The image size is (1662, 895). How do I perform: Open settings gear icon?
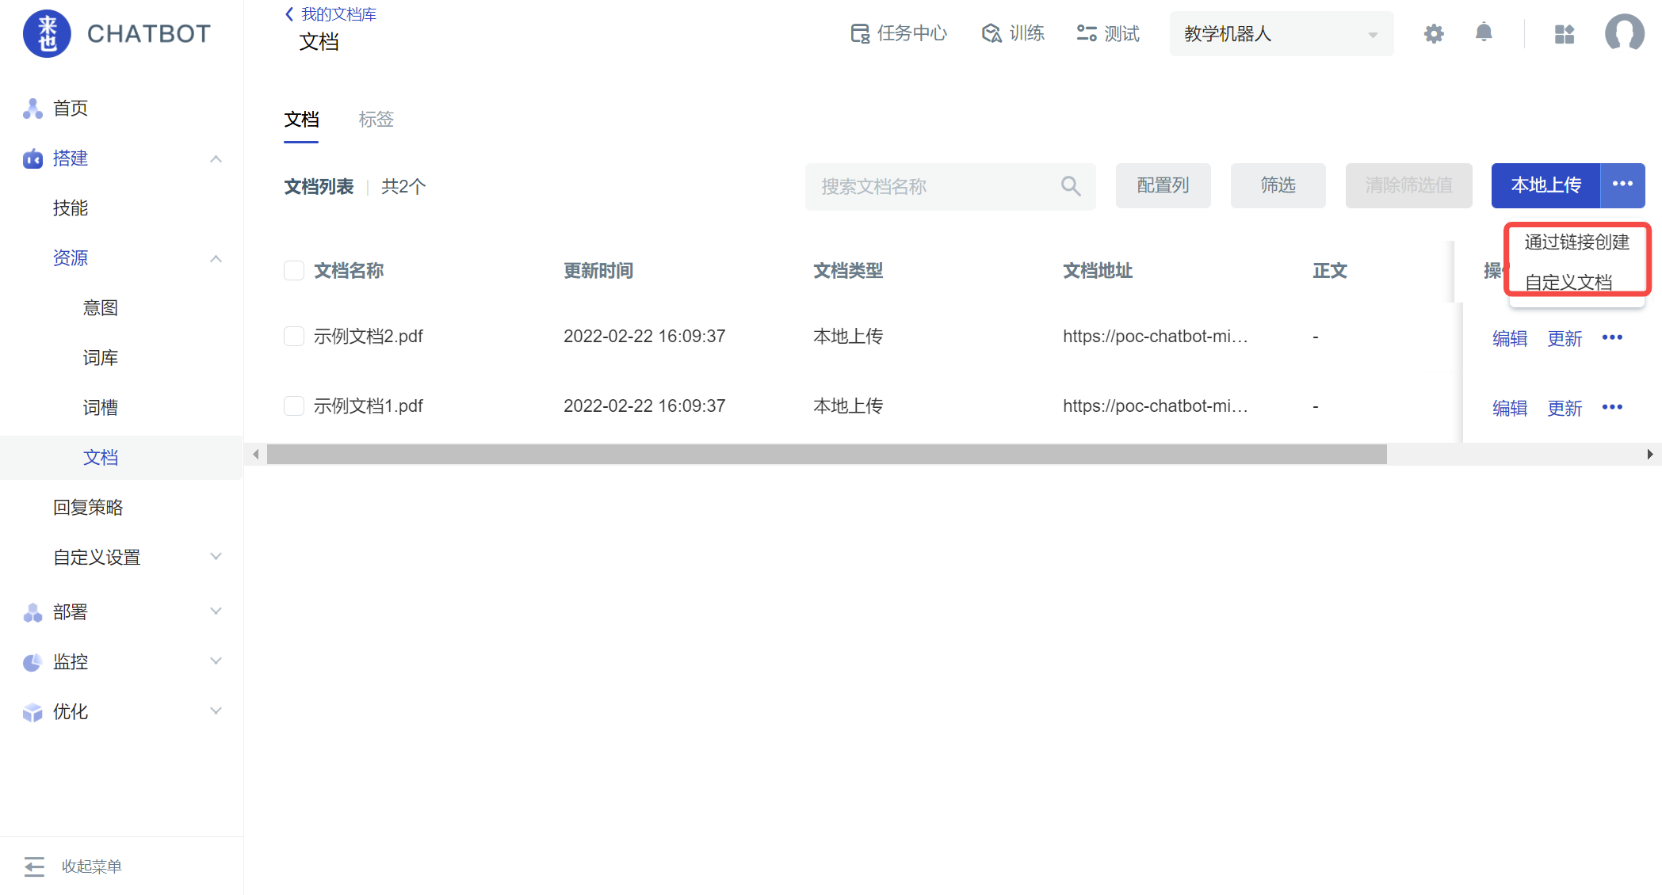coord(1434,33)
